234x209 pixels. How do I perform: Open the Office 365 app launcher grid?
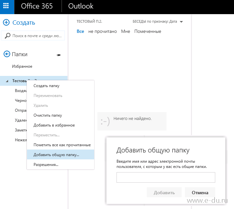7,6
